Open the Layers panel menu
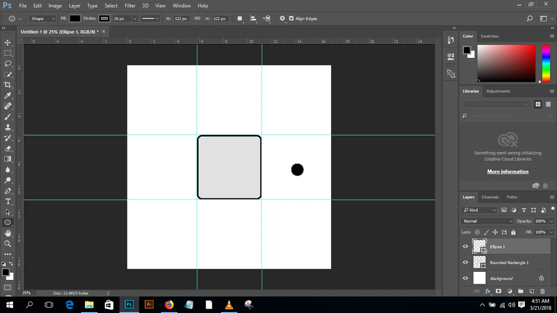The height and width of the screenshot is (313, 557). point(552,197)
